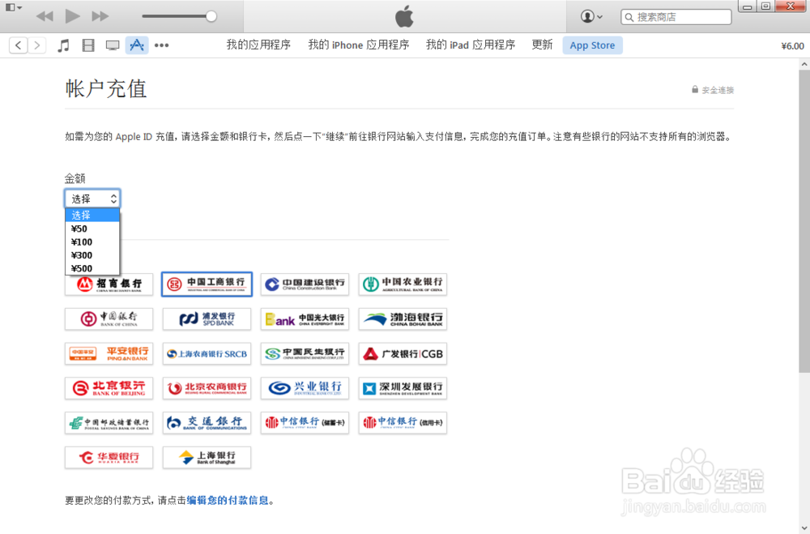810x534 pixels.
Task: Adjust the volume slider knob
Action: 211,16
